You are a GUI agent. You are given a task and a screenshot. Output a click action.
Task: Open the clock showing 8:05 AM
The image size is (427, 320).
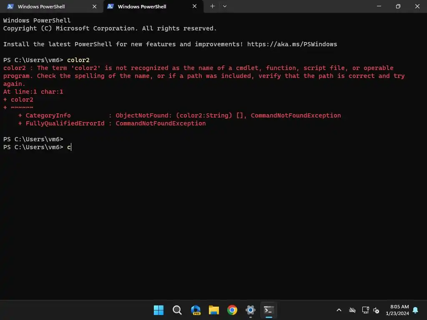point(397,310)
